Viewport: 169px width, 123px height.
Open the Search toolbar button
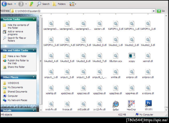[43, 4]
